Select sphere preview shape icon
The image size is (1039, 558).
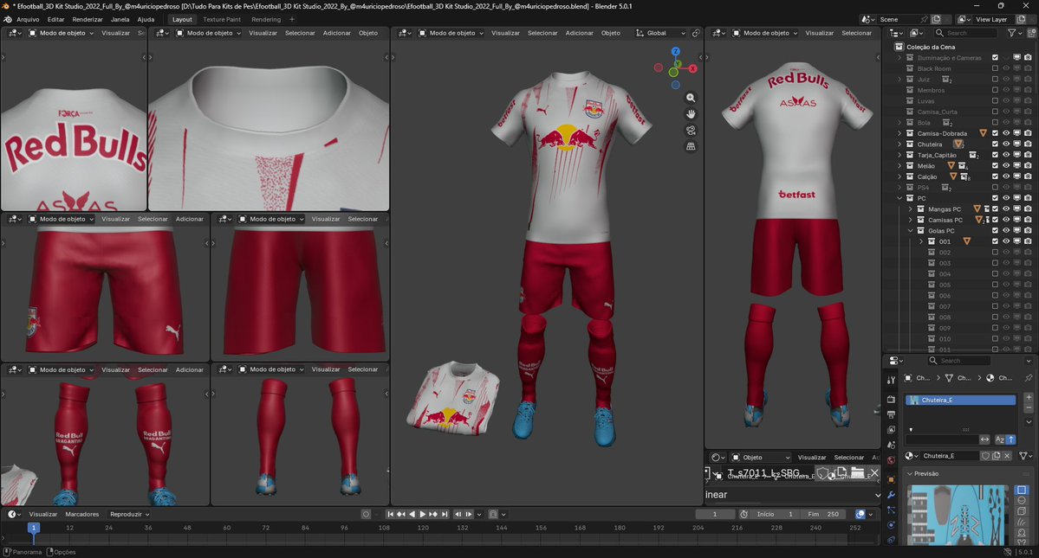tap(1022, 501)
